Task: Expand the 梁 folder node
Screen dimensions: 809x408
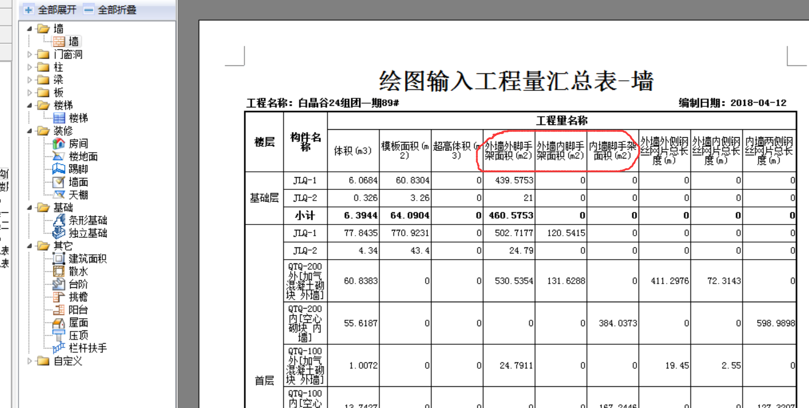Action: (x=29, y=80)
